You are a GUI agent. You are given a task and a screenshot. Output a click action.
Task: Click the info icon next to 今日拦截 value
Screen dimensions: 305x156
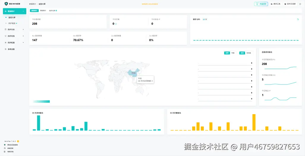[116, 24]
